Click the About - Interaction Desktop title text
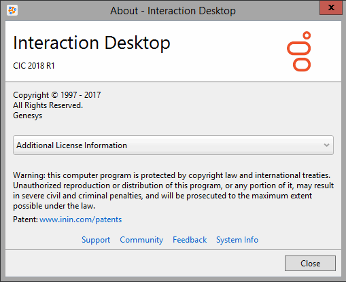 coord(173,11)
